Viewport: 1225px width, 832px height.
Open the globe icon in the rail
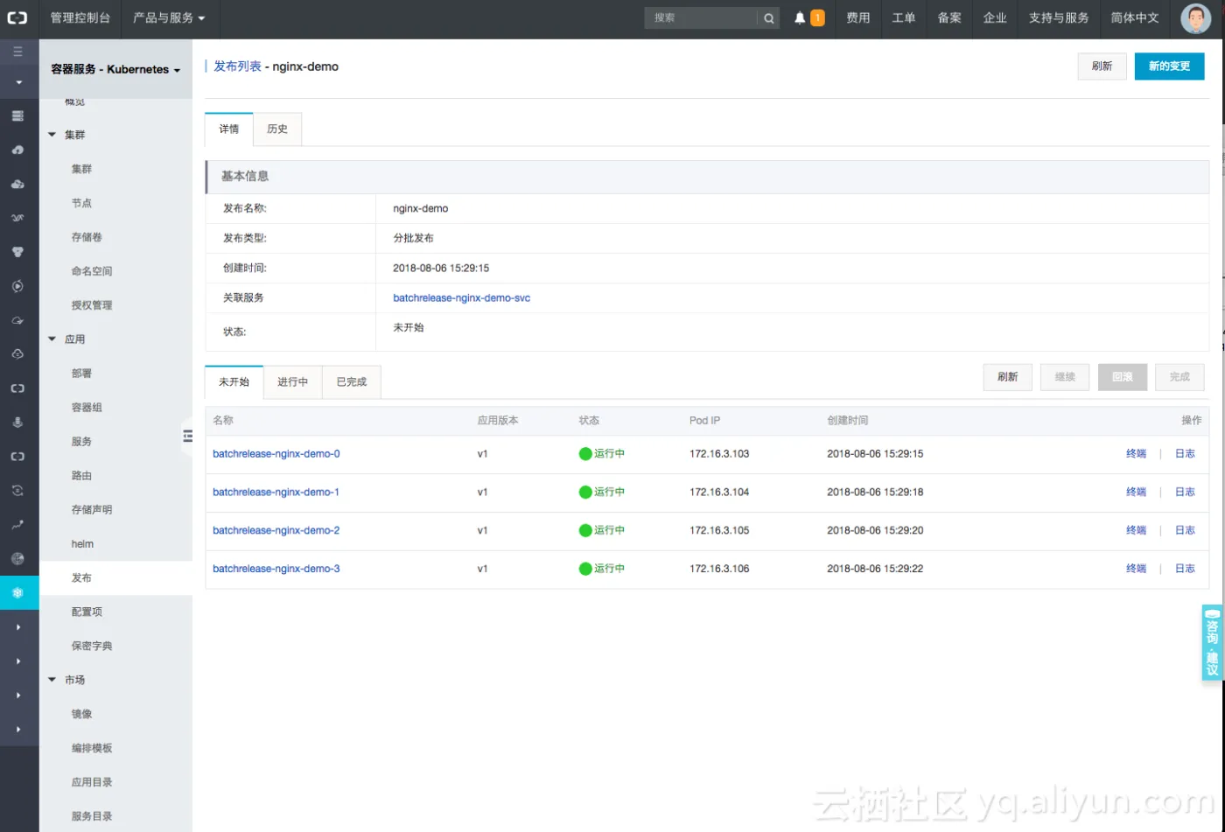(17, 559)
